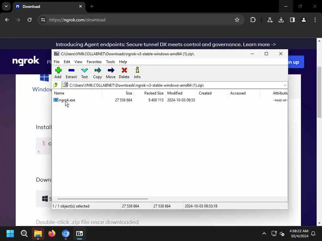322x241 pixels.
Task: Show hidden system tray icons
Action: (264, 233)
